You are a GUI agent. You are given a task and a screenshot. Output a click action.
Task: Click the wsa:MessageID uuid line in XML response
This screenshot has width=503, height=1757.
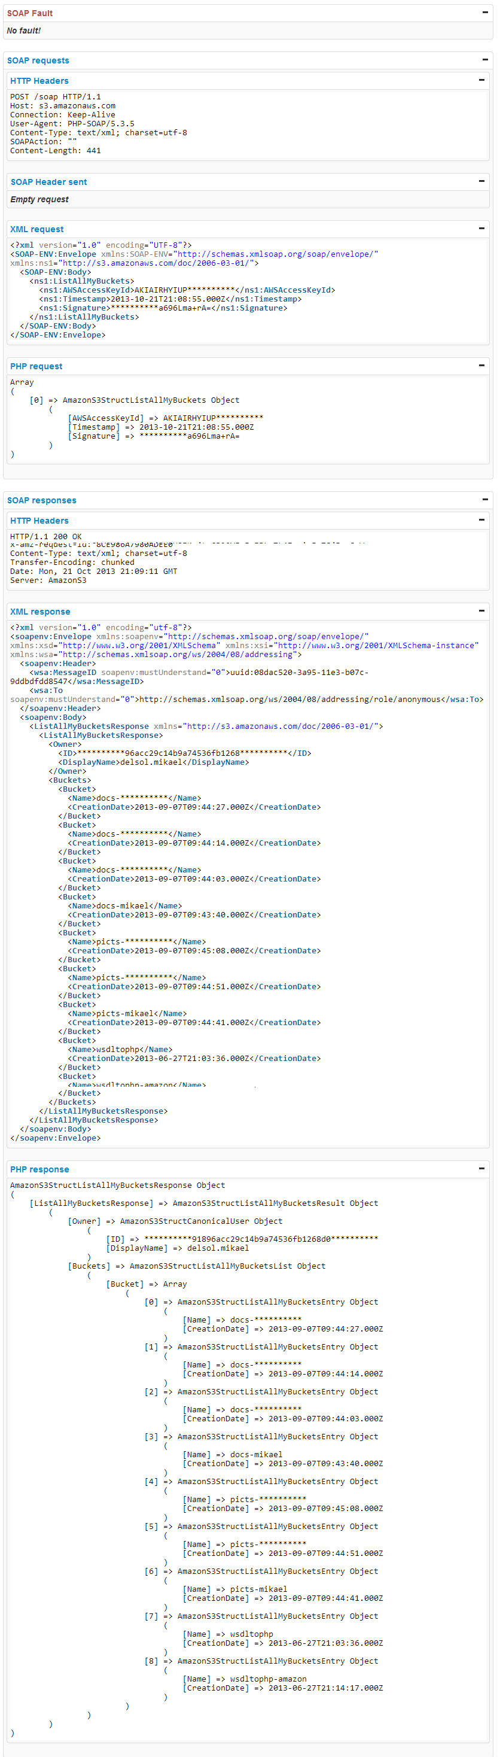coord(190,677)
